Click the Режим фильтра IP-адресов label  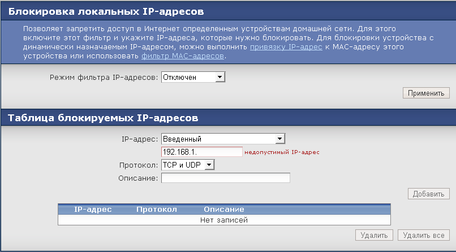[x=104, y=77]
